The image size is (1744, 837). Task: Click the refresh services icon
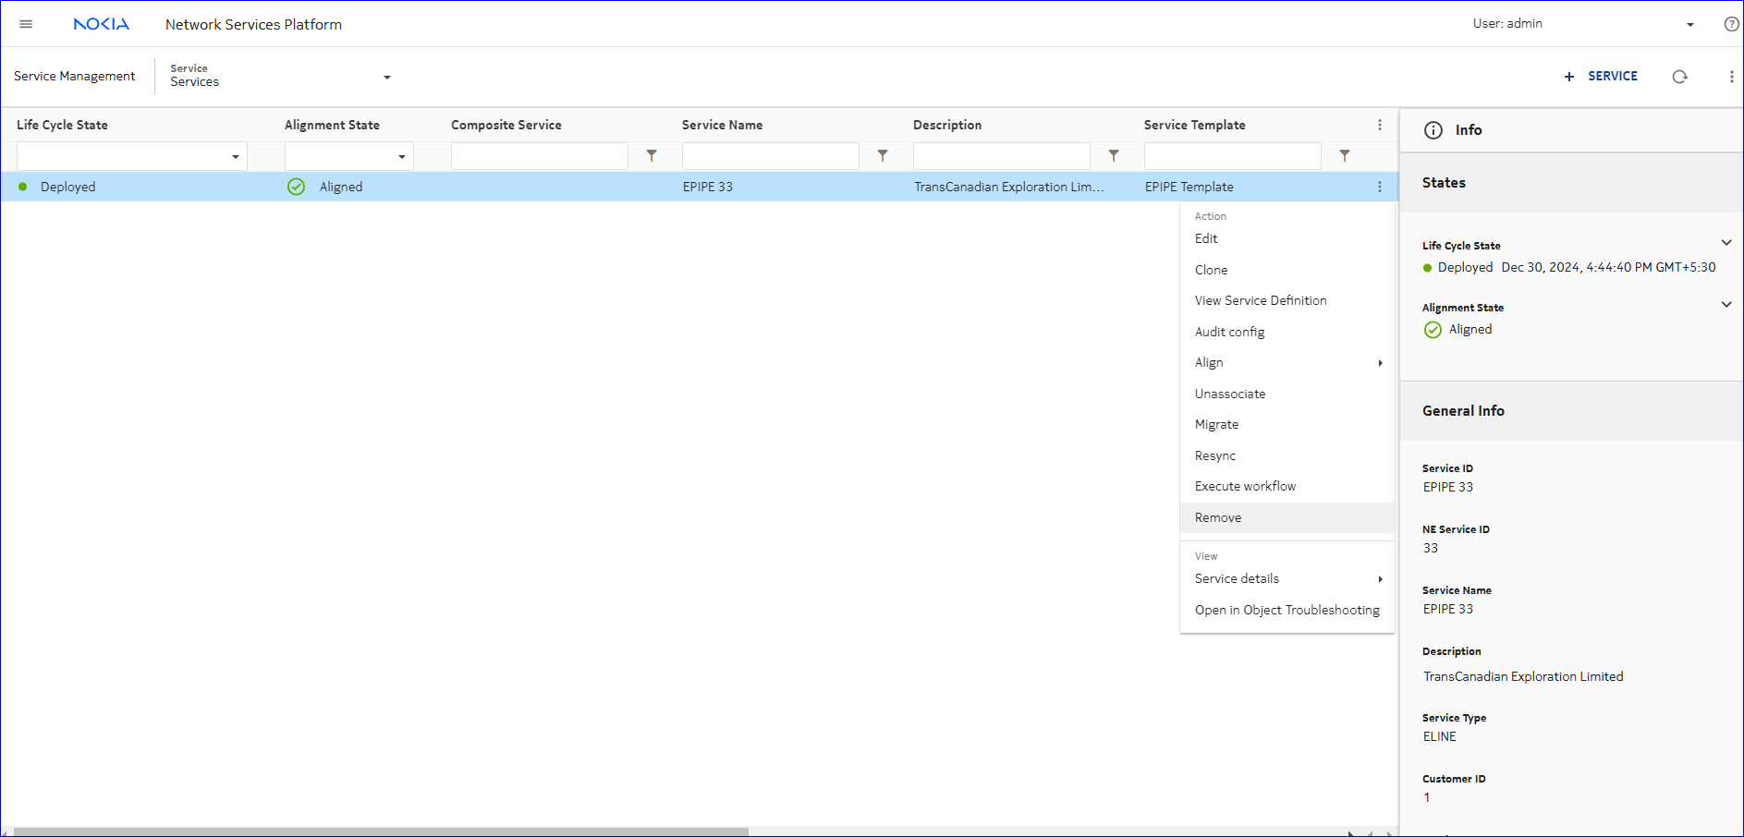[x=1679, y=77]
